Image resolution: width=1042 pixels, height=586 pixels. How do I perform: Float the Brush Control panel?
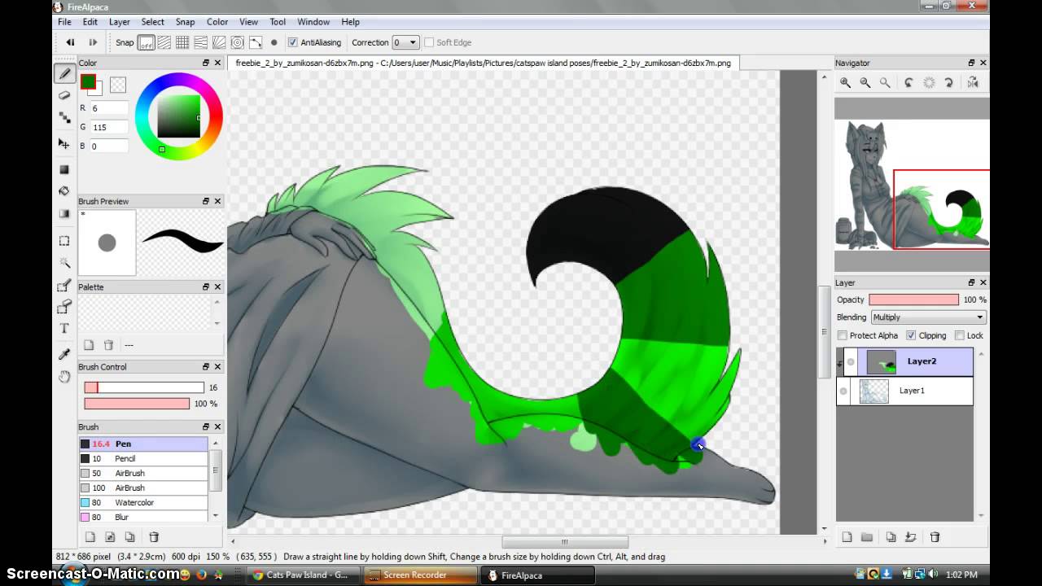pos(206,367)
